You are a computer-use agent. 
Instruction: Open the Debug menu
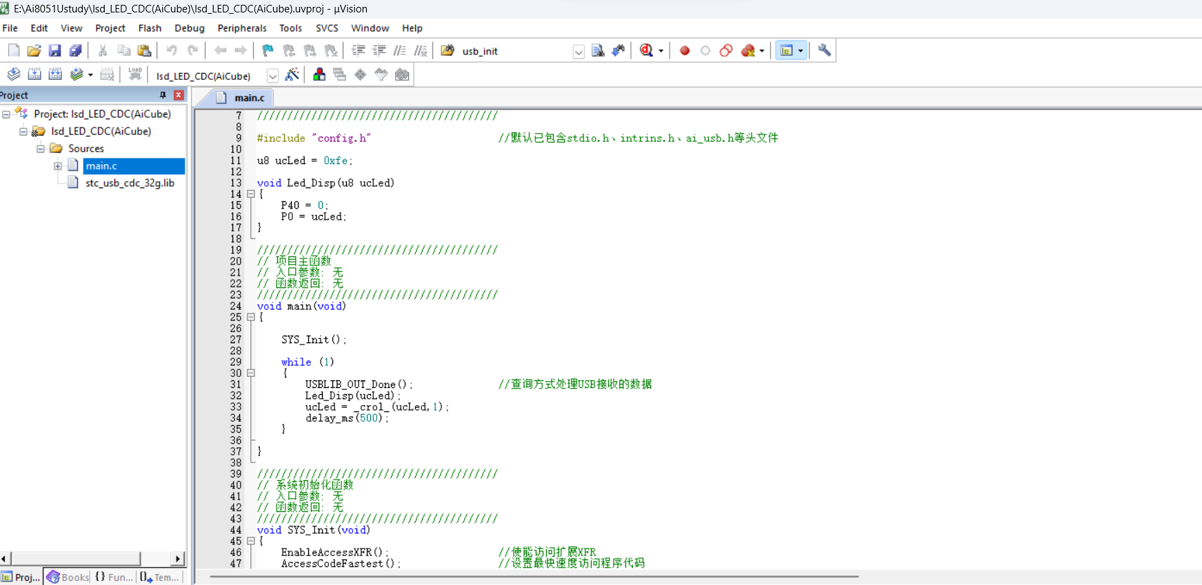click(190, 28)
